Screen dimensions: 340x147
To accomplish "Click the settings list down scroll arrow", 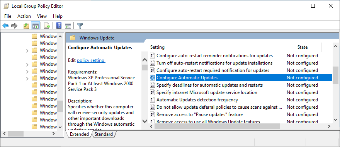I will [335, 120].
